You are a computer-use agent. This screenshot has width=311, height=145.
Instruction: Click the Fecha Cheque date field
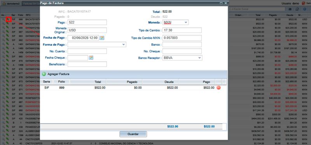click(78, 58)
